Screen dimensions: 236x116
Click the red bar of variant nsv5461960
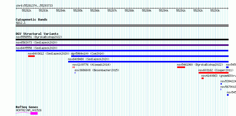click(x=181, y=67)
